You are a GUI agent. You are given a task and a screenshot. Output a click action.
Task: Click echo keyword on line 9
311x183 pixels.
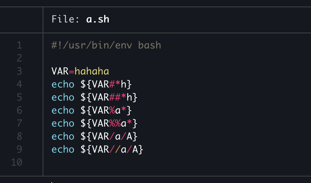pyautogui.click(x=63, y=149)
